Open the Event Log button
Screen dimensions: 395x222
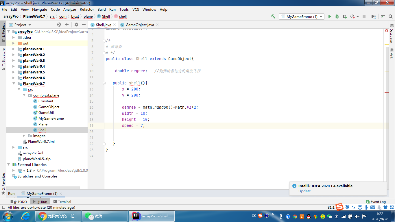(x=376, y=201)
